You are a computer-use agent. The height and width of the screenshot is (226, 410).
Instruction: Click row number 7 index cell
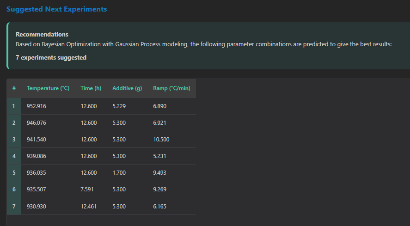pos(14,206)
